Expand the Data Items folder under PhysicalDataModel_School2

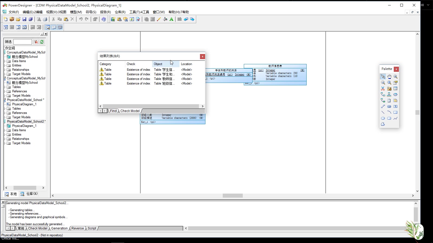5,130
